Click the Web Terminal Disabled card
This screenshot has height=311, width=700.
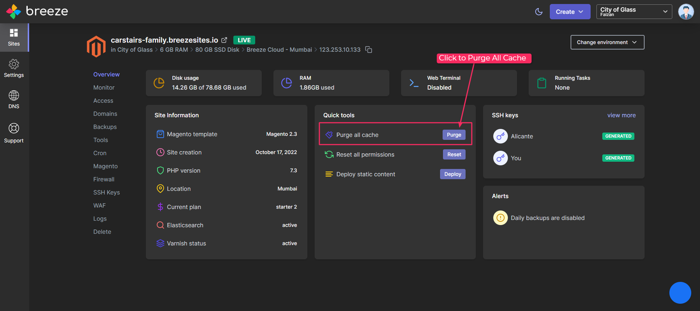coord(459,83)
